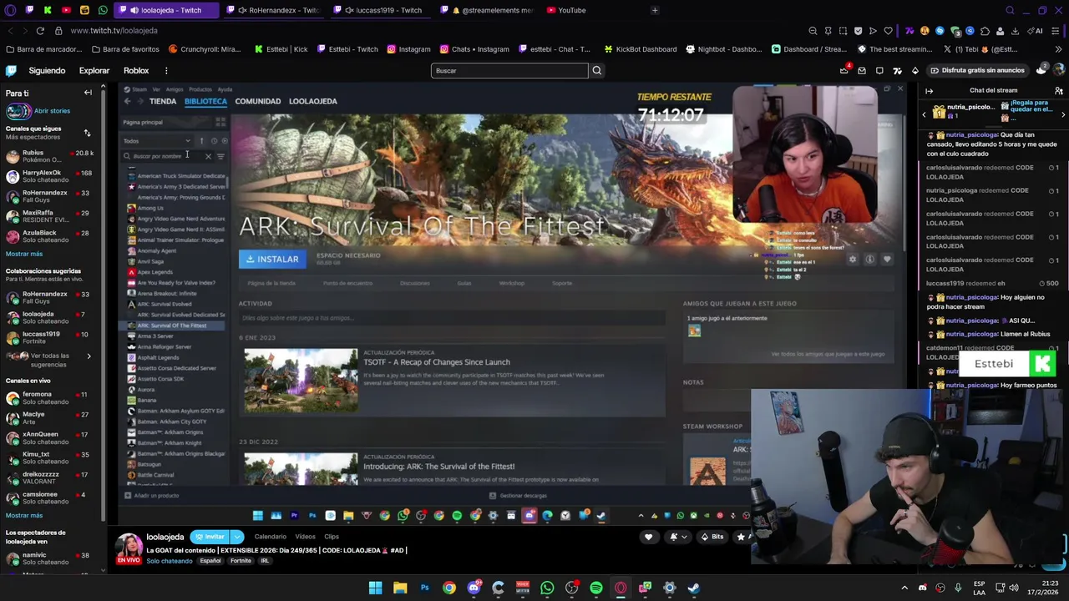Open Twitch home via the logo
This screenshot has height=601, width=1069.
point(11,71)
